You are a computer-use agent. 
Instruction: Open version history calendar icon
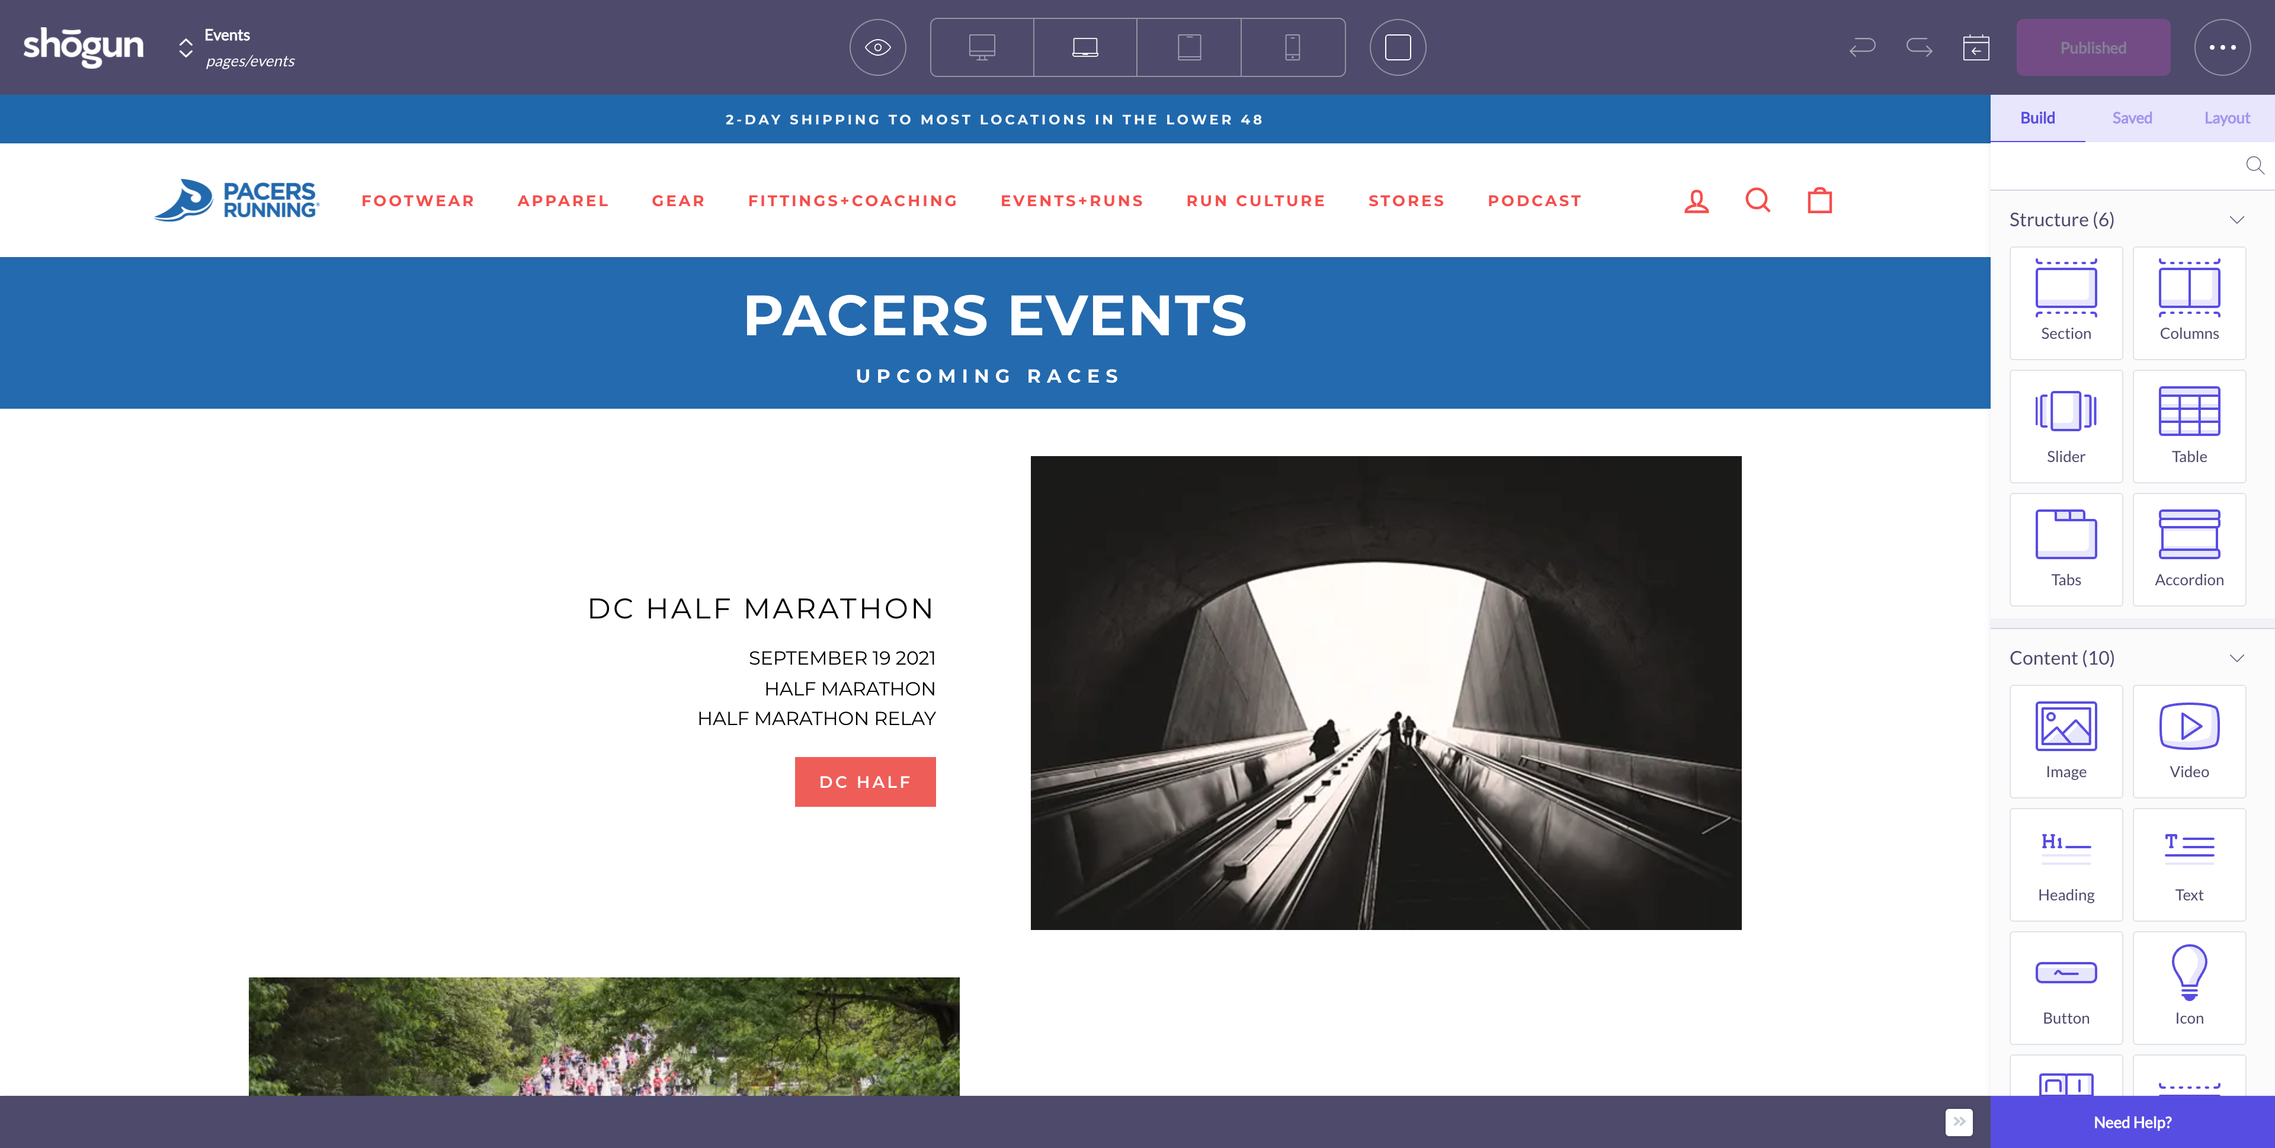(x=1976, y=48)
